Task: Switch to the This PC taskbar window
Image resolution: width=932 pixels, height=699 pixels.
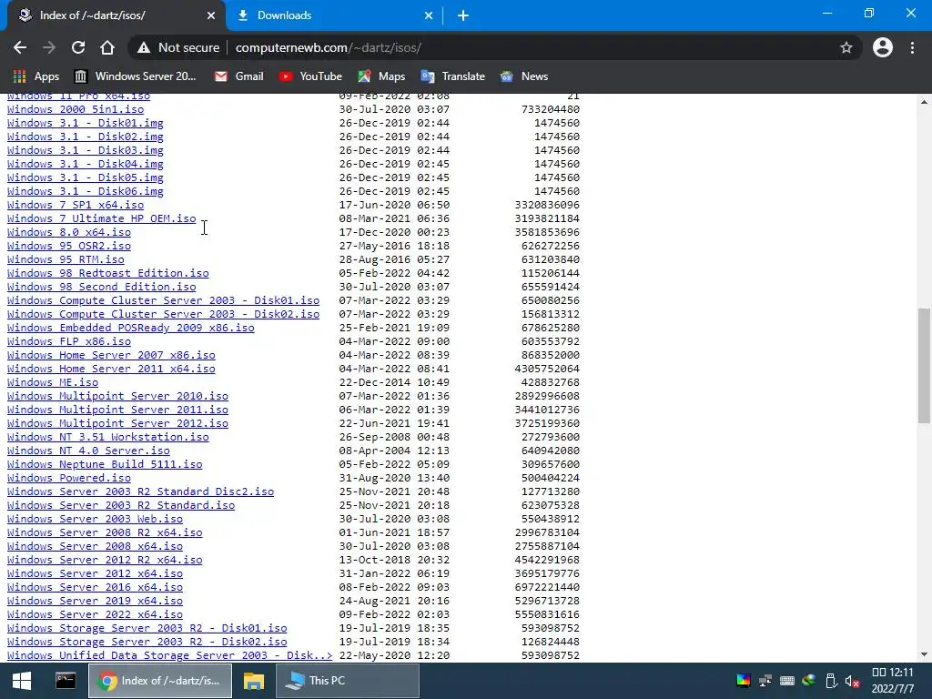Action: 347,681
